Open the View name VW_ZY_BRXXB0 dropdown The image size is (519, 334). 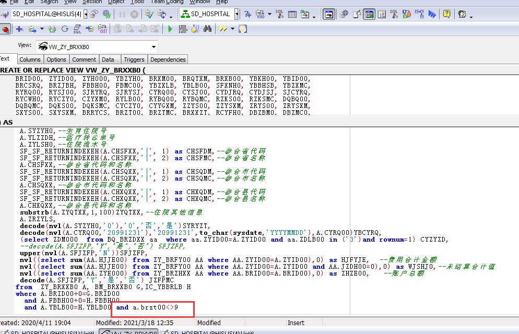tap(154, 47)
